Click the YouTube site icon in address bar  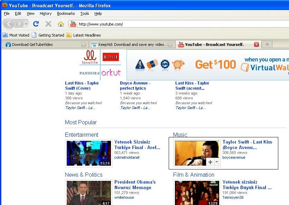coord(73,24)
